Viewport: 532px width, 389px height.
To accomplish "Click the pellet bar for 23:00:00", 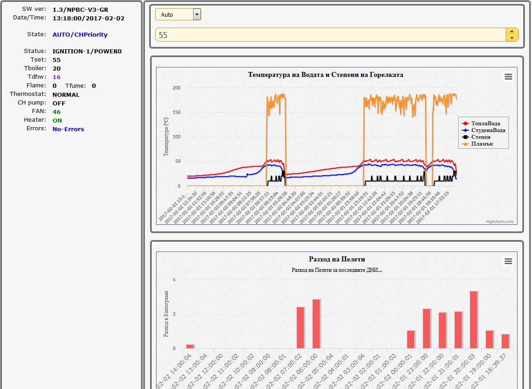I will (x=427, y=328).
